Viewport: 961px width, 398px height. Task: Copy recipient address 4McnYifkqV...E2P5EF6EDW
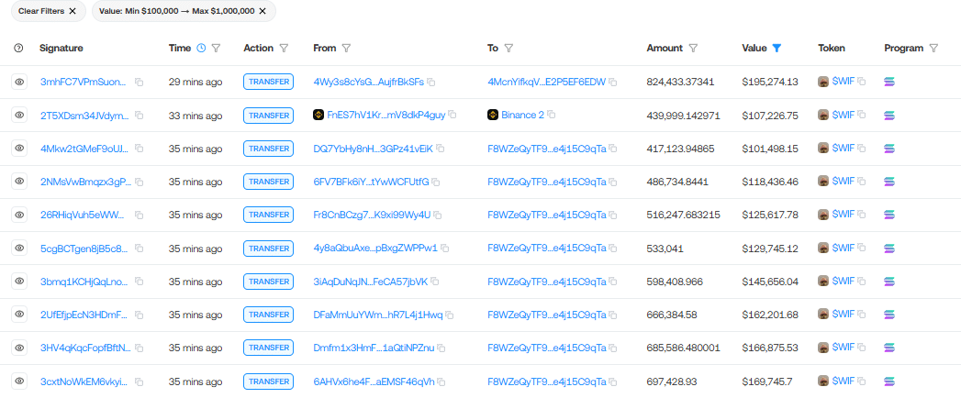(613, 82)
